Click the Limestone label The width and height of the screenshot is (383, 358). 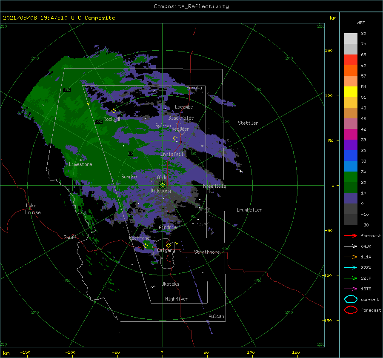pyautogui.click(x=80, y=164)
